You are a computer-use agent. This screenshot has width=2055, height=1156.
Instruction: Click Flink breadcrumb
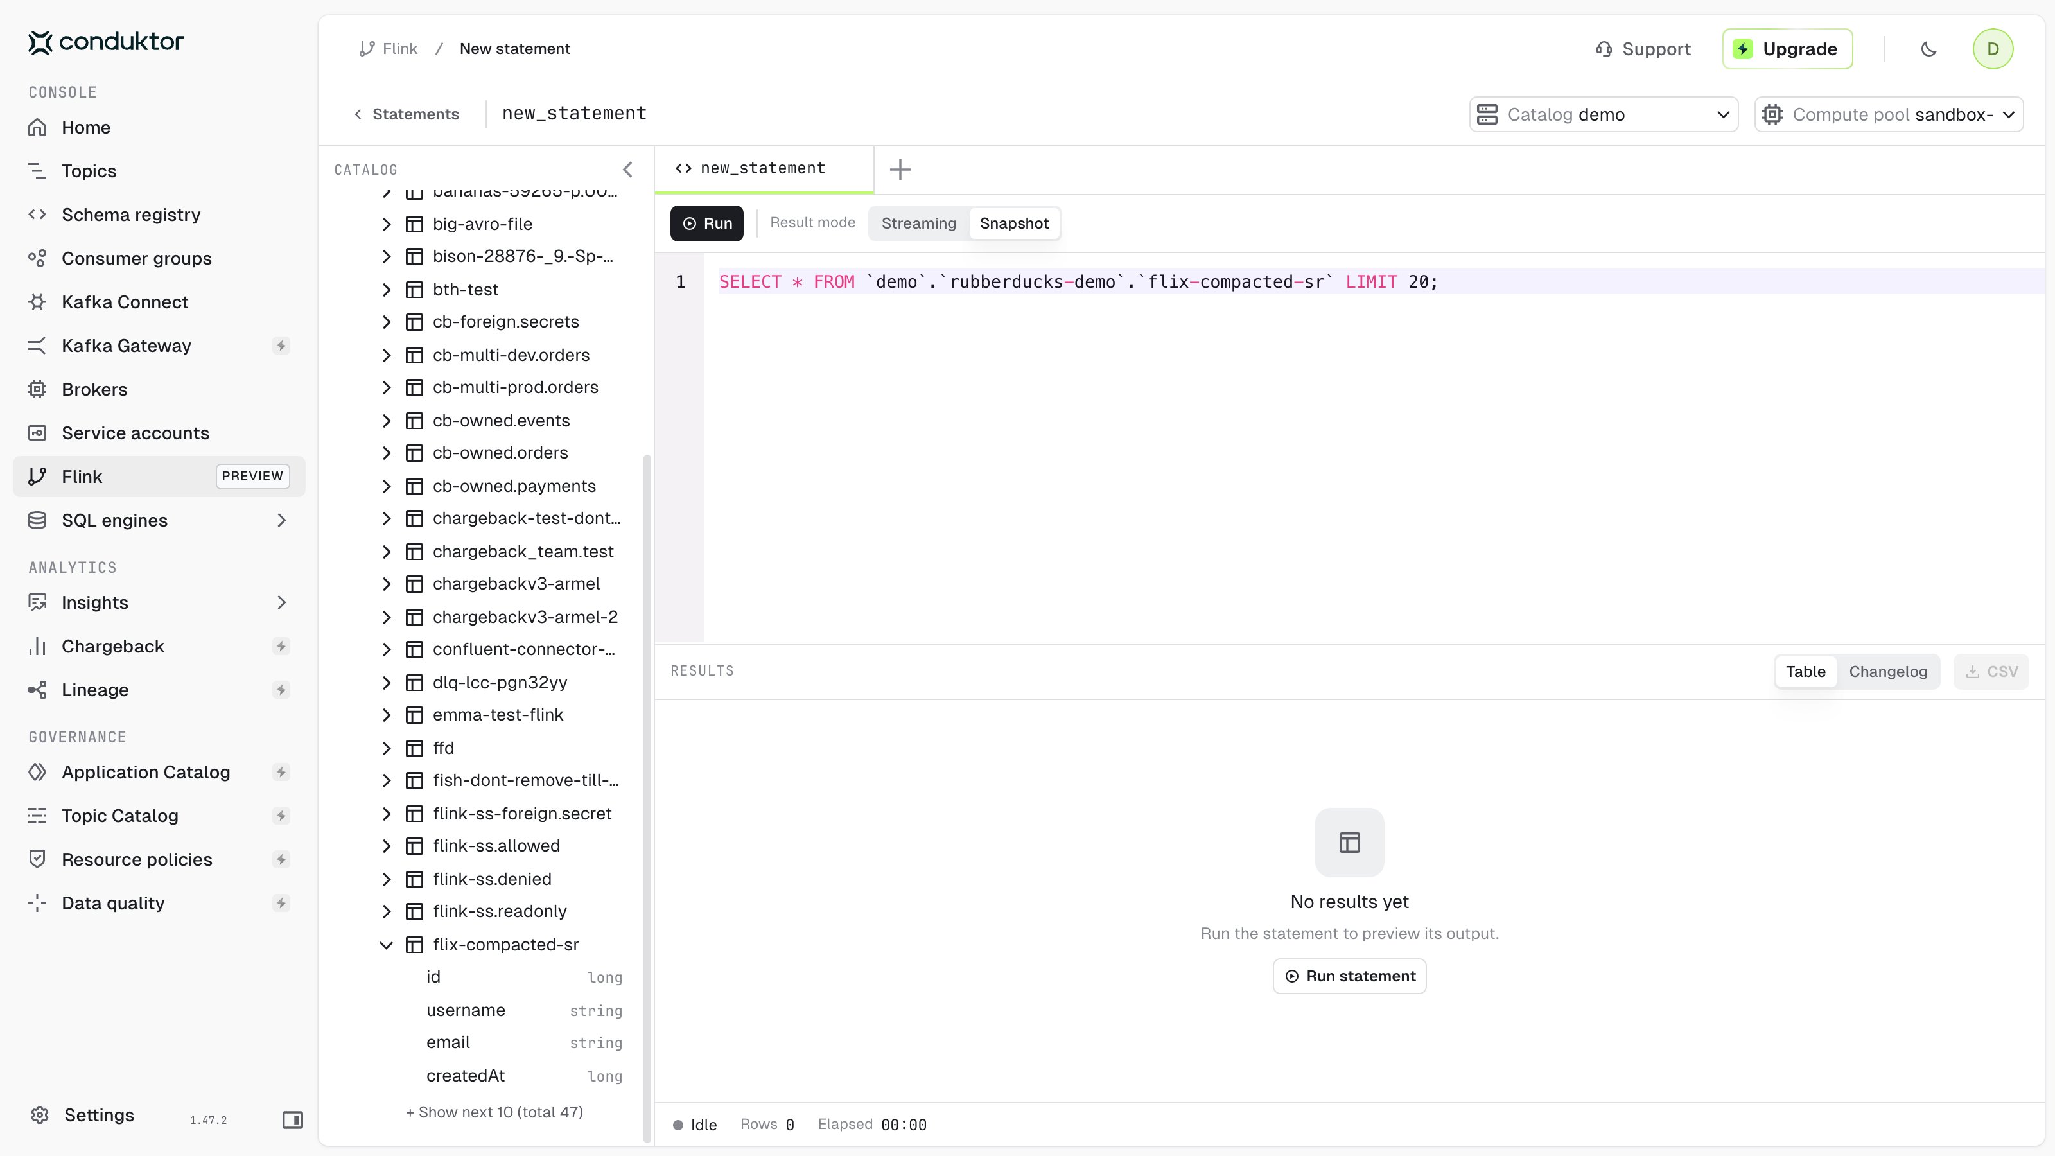point(389,49)
